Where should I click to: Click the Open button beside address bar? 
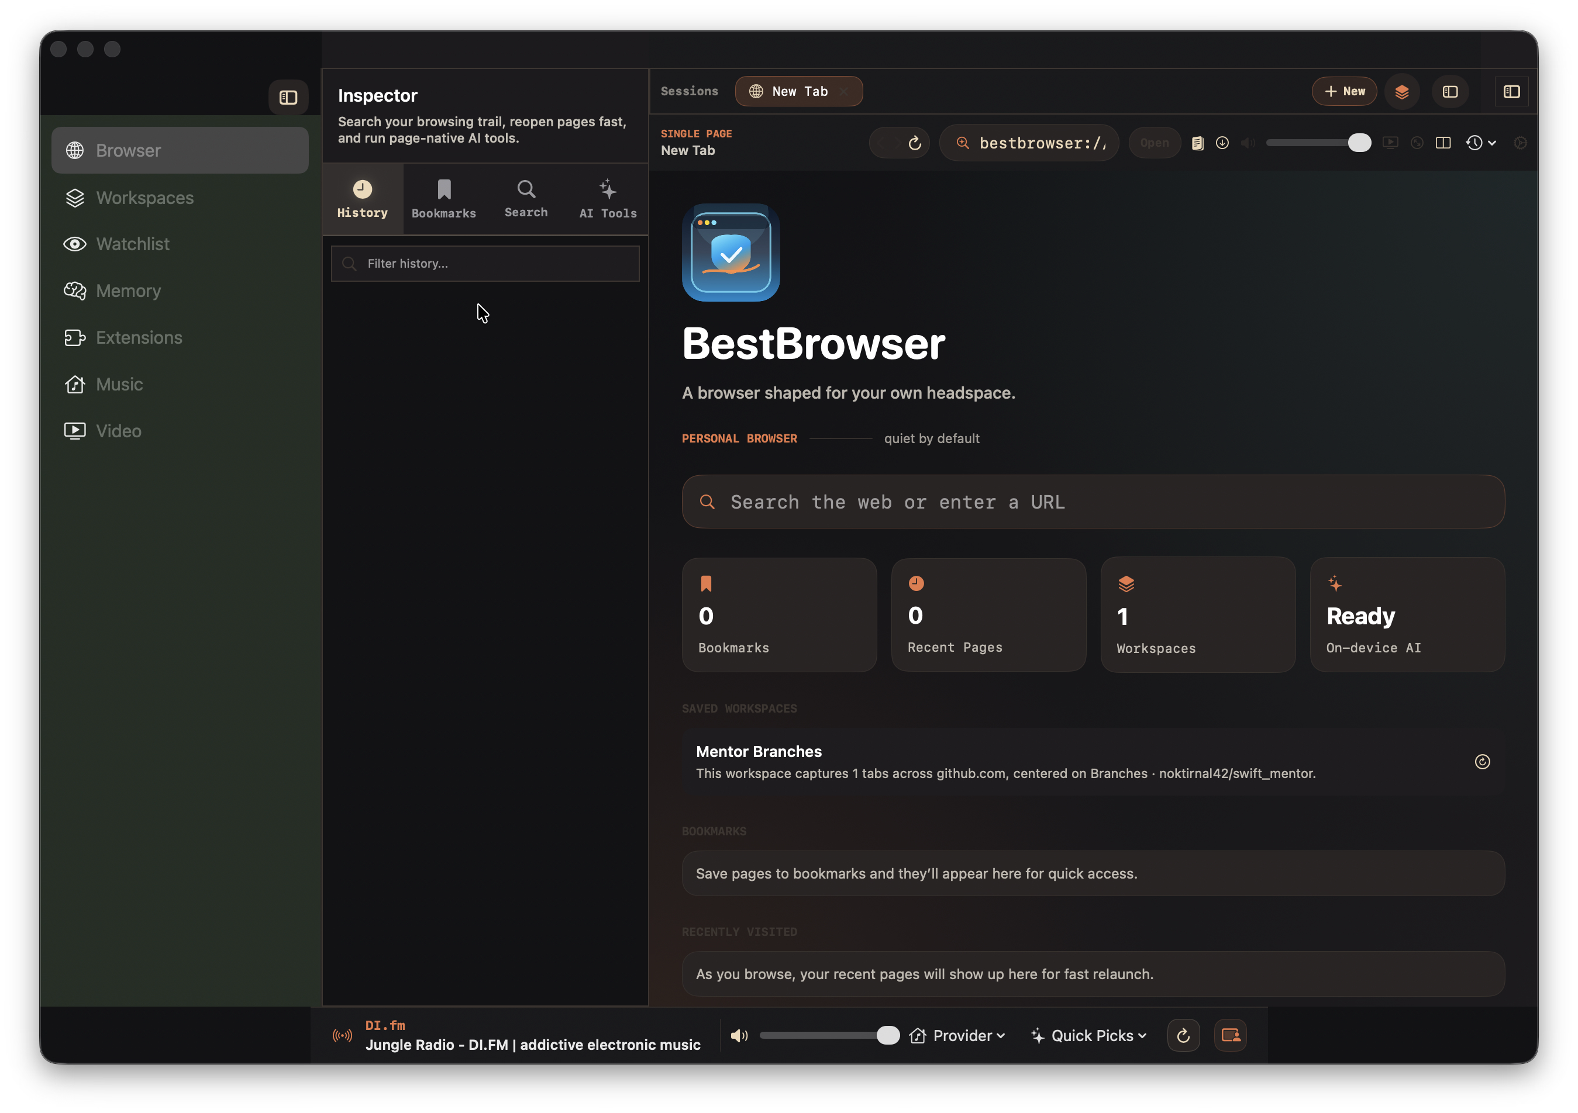pos(1154,143)
